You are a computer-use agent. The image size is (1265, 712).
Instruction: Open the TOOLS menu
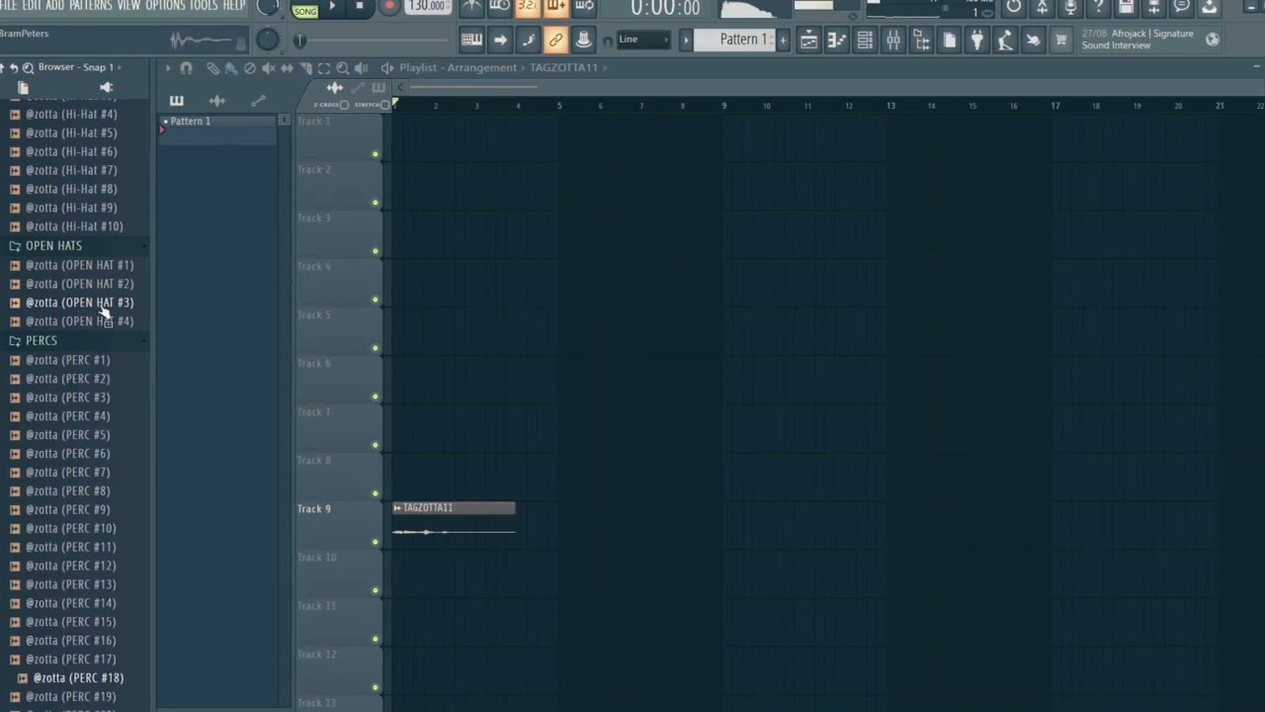[204, 6]
